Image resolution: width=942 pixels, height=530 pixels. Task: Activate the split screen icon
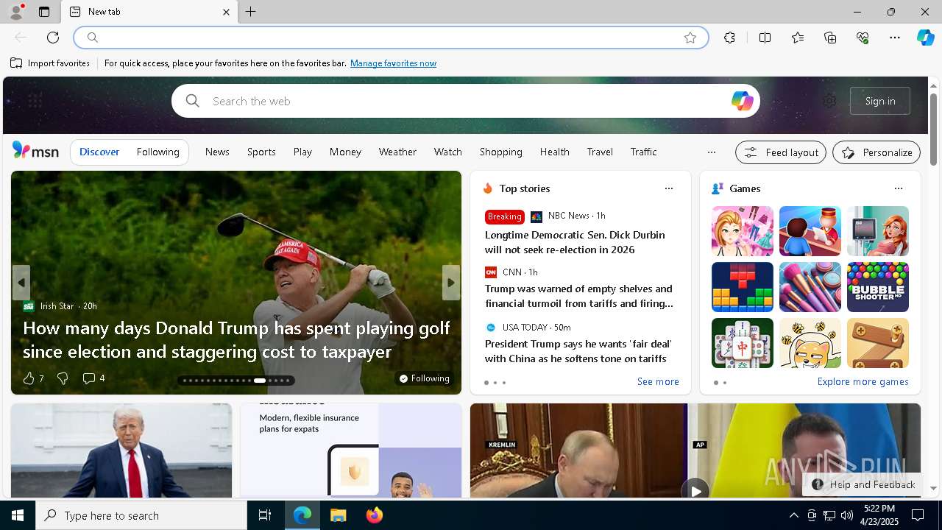(765, 38)
